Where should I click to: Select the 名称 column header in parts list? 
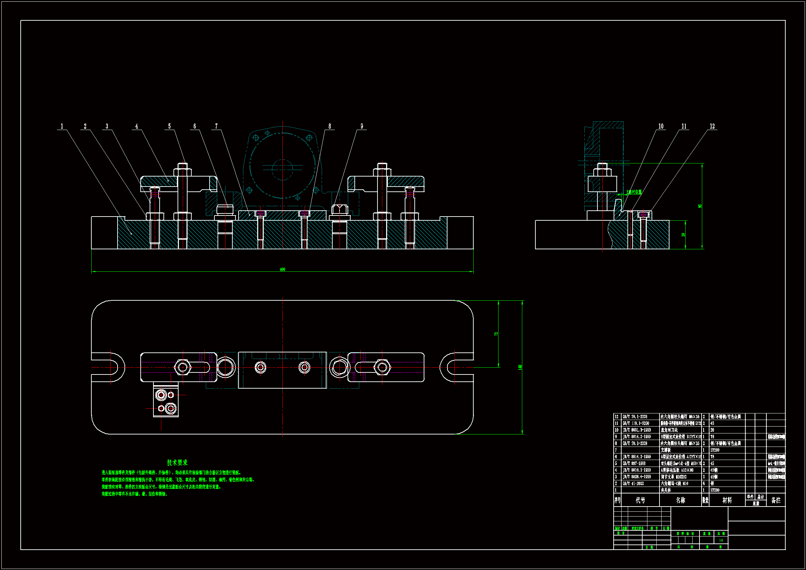point(680,500)
